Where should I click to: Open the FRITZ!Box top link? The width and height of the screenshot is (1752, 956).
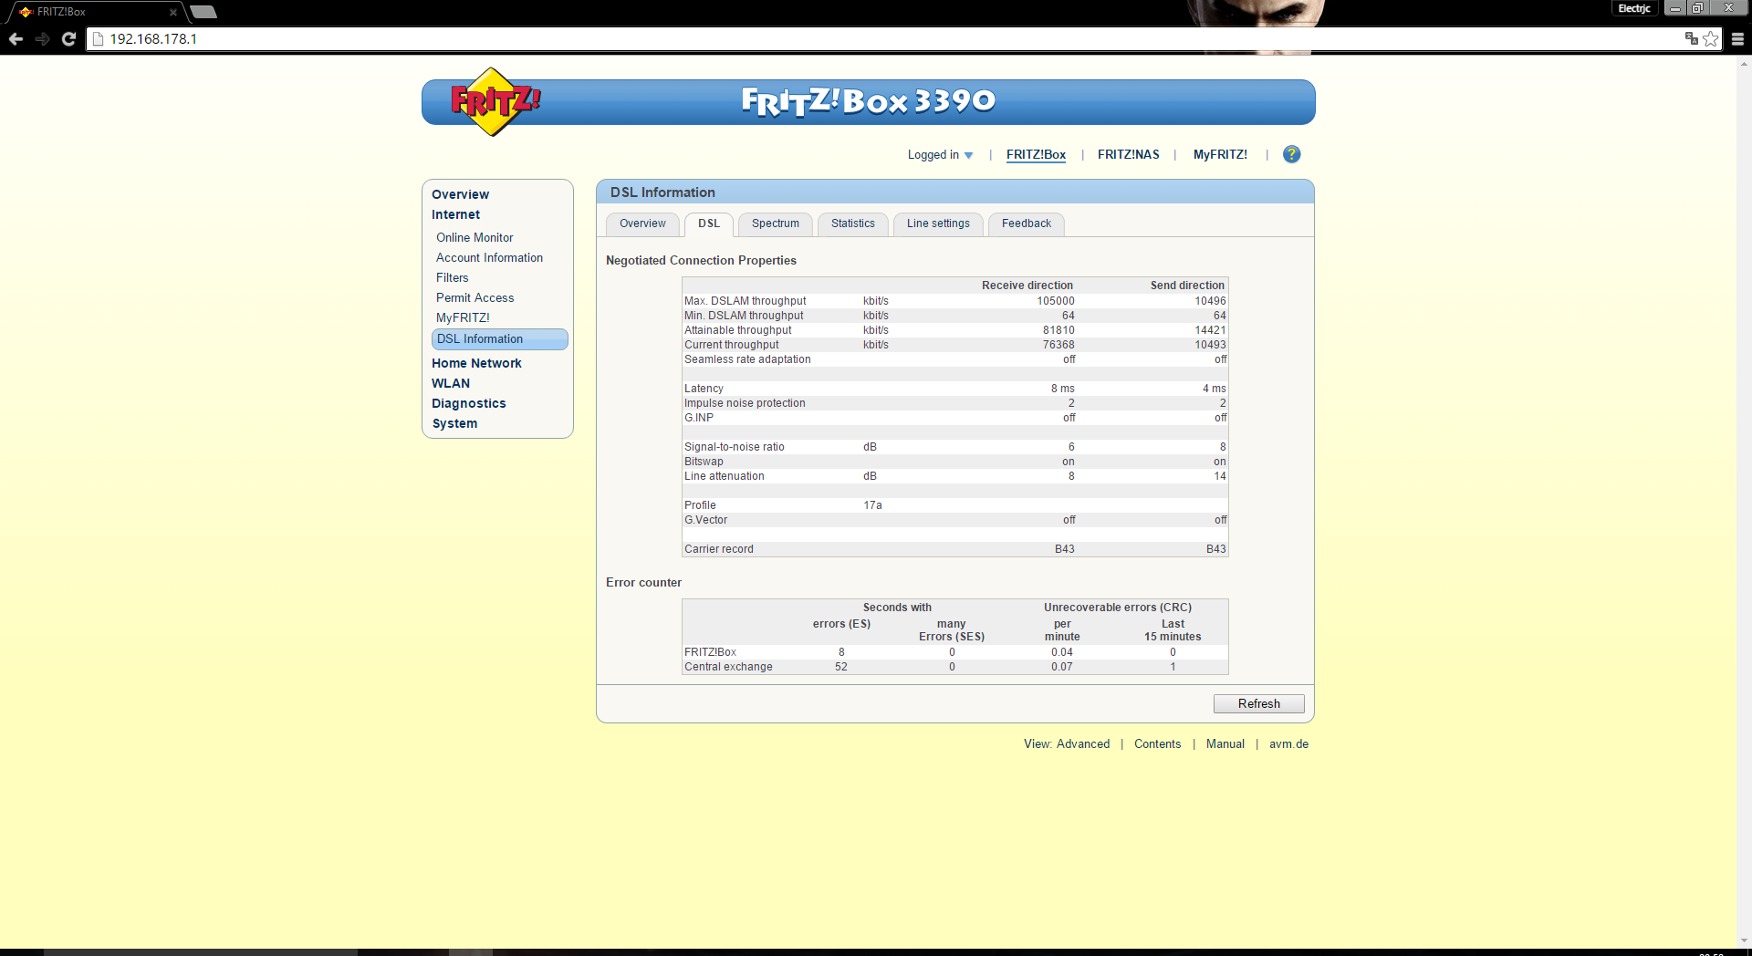1036,155
